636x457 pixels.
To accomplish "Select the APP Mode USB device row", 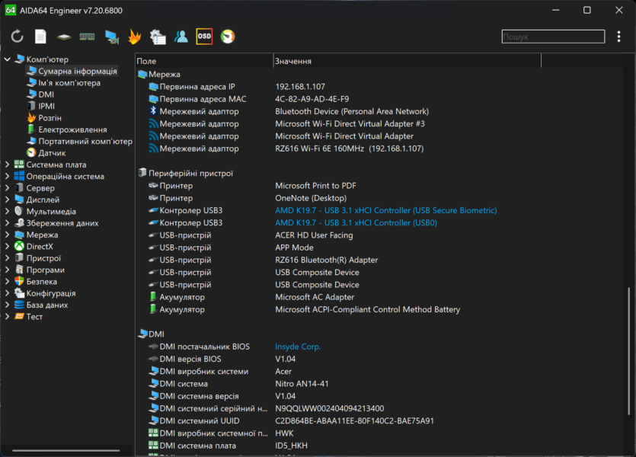I will pyautogui.click(x=379, y=248).
